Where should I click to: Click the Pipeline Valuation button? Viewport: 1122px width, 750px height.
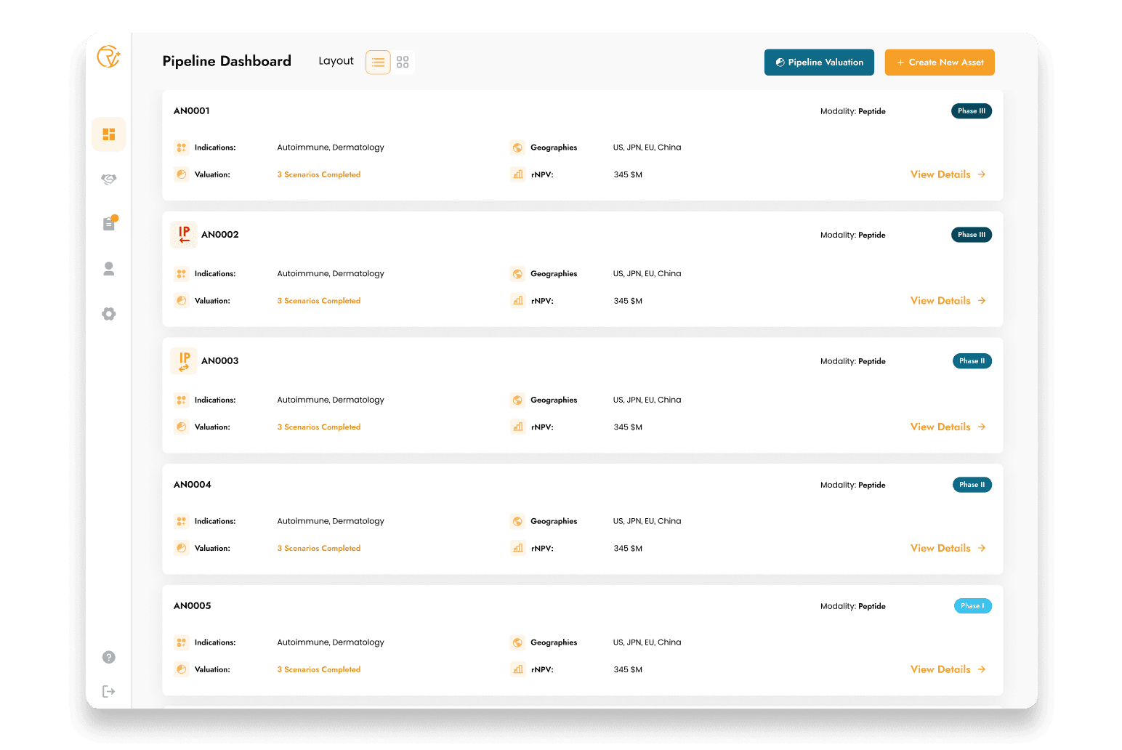click(x=819, y=62)
